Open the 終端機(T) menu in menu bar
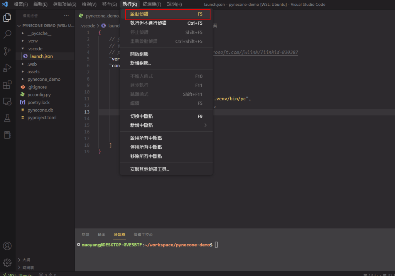395x276 pixels. [152, 4]
